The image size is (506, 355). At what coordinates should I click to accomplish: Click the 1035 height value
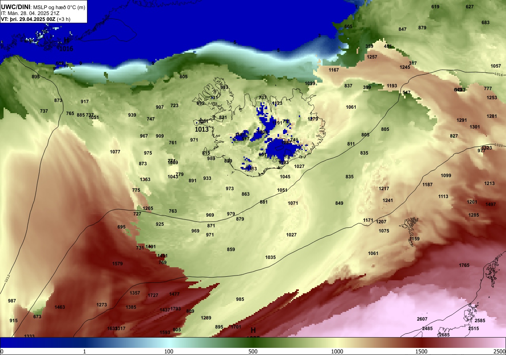pyautogui.click(x=270, y=257)
